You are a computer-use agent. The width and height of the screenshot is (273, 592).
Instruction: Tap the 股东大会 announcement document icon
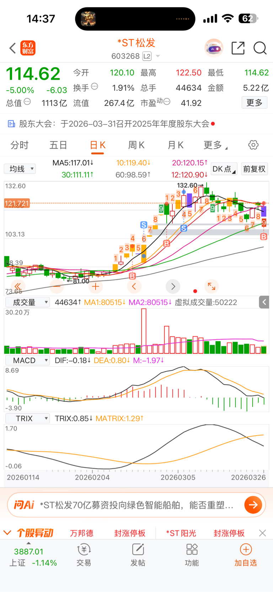11,124
